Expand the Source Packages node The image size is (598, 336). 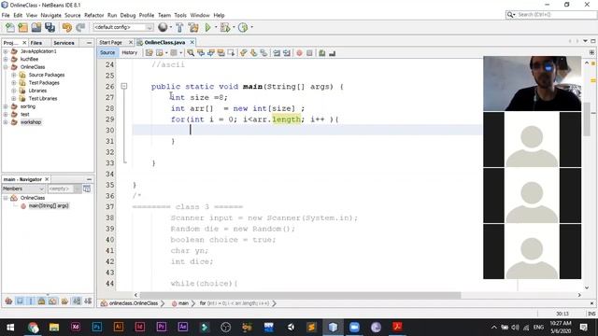(x=14, y=75)
